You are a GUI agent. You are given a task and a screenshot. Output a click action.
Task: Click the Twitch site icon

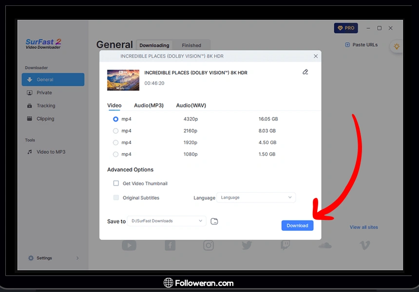[x=286, y=246]
